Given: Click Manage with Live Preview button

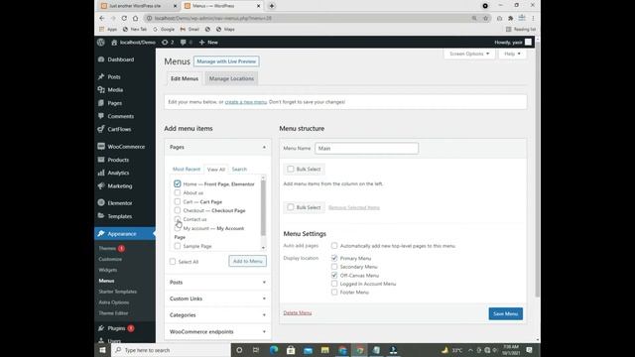Looking at the screenshot, I should click(x=226, y=61).
